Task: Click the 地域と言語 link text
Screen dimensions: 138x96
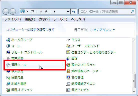Action: click(19, 84)
